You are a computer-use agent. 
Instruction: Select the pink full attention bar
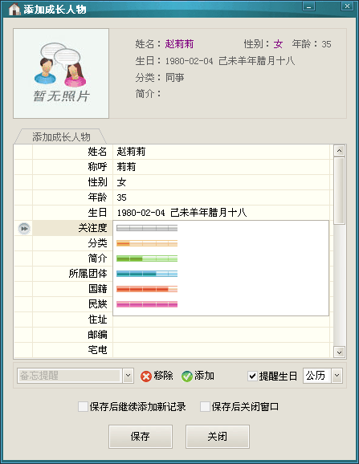(147, 304)
